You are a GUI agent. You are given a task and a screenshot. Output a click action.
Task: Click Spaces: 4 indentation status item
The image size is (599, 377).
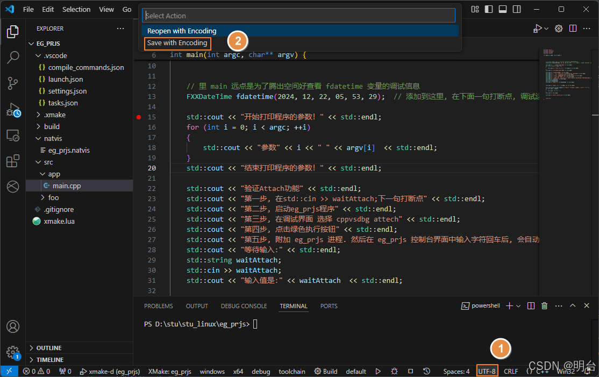tap(457, 371)
